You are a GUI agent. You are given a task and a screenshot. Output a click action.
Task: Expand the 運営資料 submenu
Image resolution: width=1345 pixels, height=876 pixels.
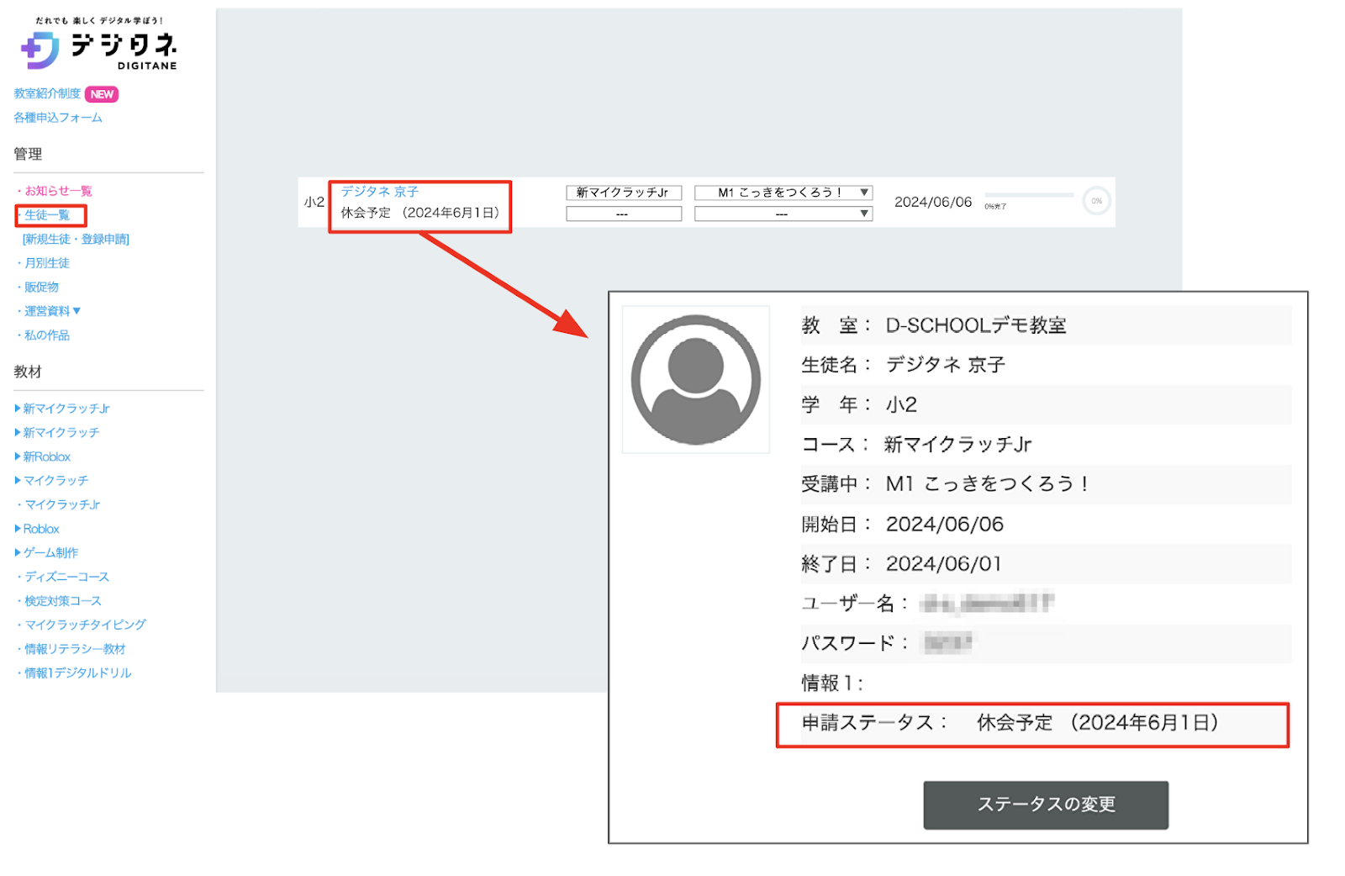pos(52,311)
